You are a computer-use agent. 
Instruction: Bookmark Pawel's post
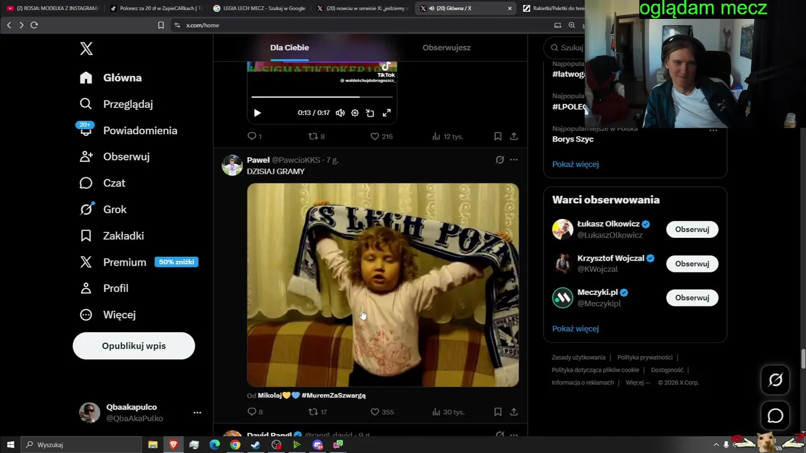point(497,412)
